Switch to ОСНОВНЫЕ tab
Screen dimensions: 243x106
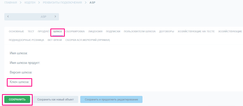[16, 31]
